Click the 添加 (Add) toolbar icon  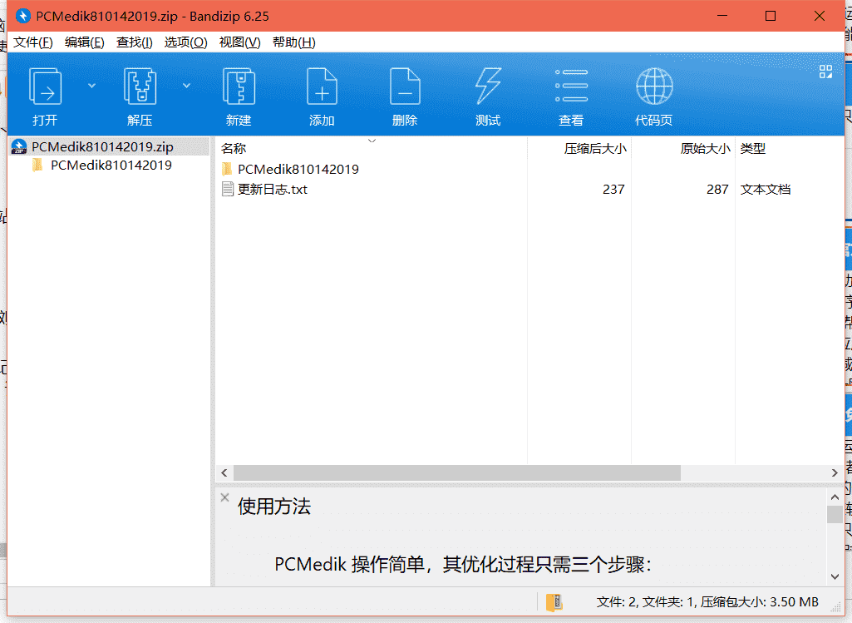(x=322, y=86)
